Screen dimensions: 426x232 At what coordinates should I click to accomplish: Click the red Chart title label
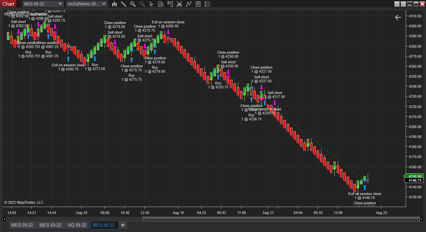(8, 4)
